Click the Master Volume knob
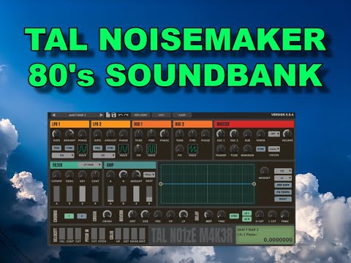Screen dimensions: 351x263 [287, 134]
